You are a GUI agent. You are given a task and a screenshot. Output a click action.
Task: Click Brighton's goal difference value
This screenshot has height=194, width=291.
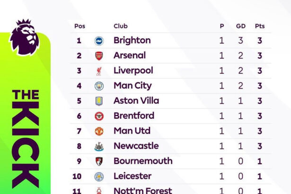[241, 41]
